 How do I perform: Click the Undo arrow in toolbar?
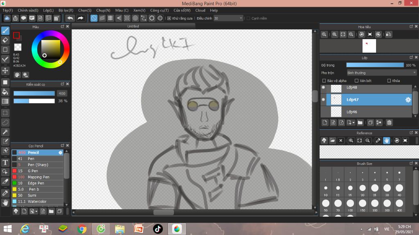[x=70, y=18]
